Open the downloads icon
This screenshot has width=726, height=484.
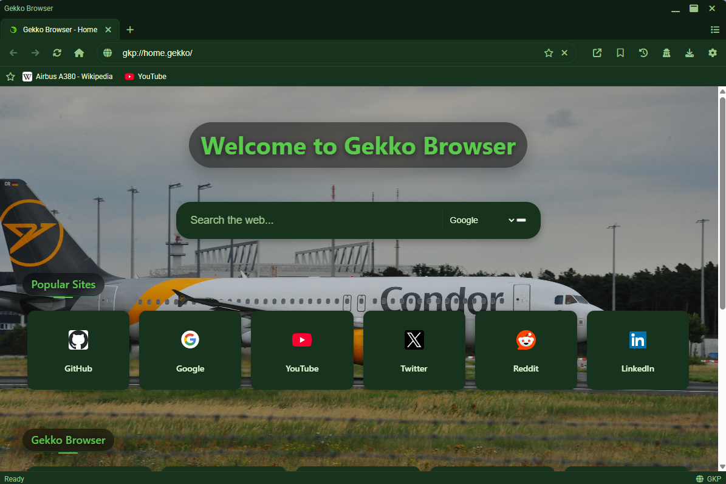(690, 53)
